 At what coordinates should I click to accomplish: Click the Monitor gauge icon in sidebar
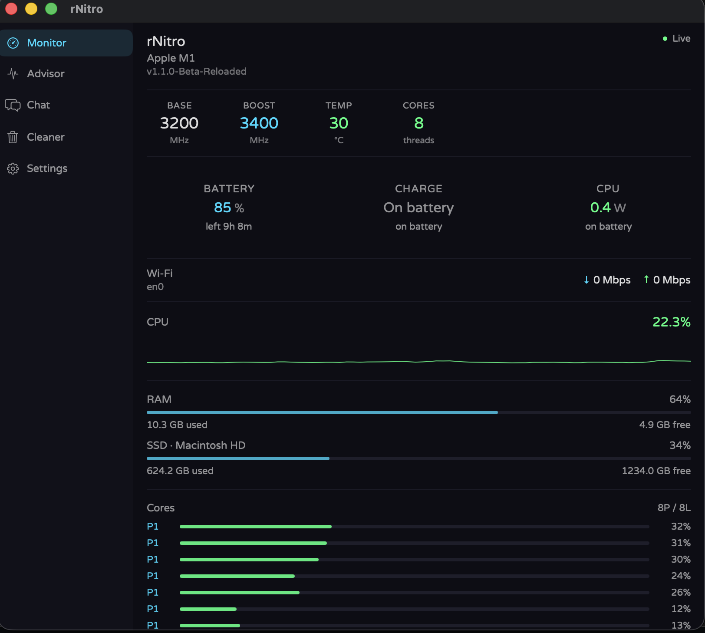click(x=13, y=43)
